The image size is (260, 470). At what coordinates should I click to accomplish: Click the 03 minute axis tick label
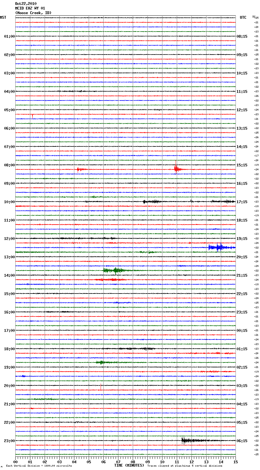point(59,462)
